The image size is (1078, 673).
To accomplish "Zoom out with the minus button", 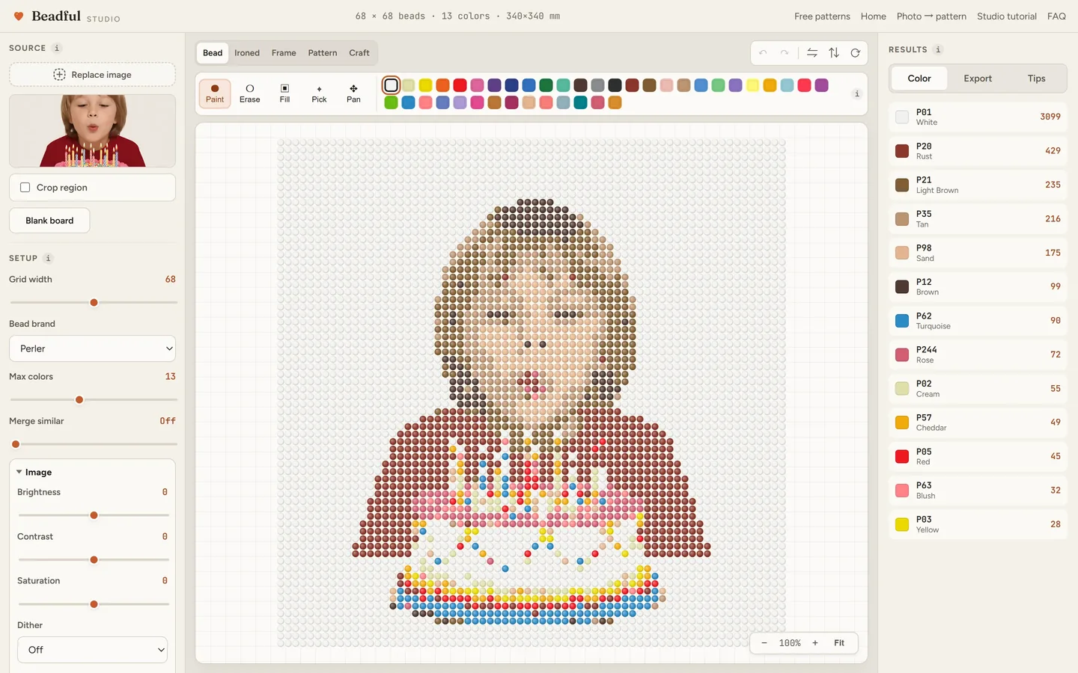I will point(764,643).
